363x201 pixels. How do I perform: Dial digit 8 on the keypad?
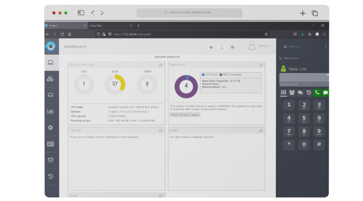(x=304, y=131)
